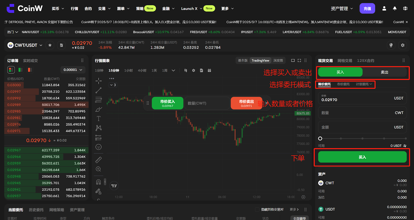The height and width of the screenshot is (220, 414).
Task: Swap the available balance transfer icon
Action: (405, 146)
